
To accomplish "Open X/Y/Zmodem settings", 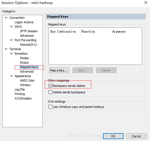I will (x=23, y=98).
